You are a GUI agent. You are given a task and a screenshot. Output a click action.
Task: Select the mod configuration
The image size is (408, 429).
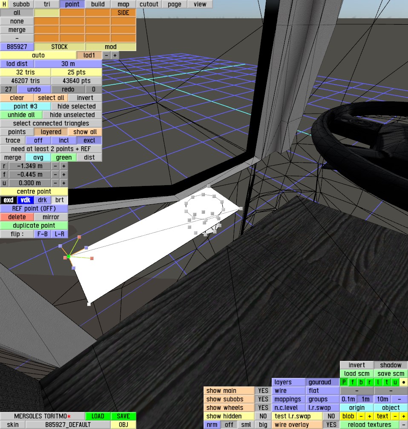111,47
